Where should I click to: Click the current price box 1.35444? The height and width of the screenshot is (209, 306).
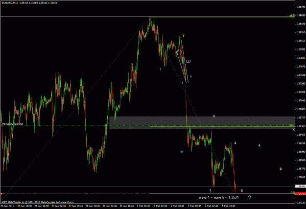300,186
